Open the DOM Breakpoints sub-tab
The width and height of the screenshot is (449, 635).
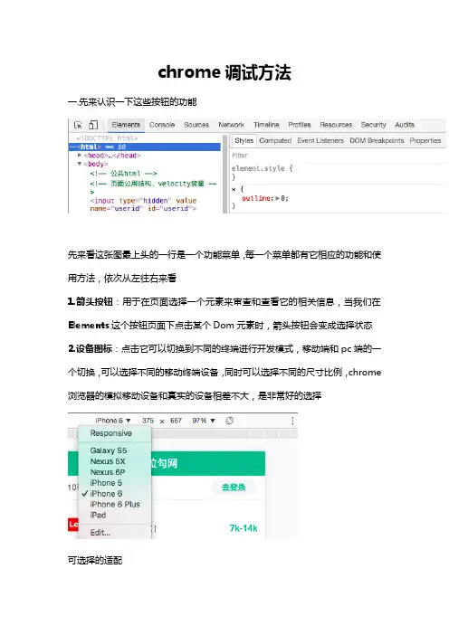click(377, 140)
